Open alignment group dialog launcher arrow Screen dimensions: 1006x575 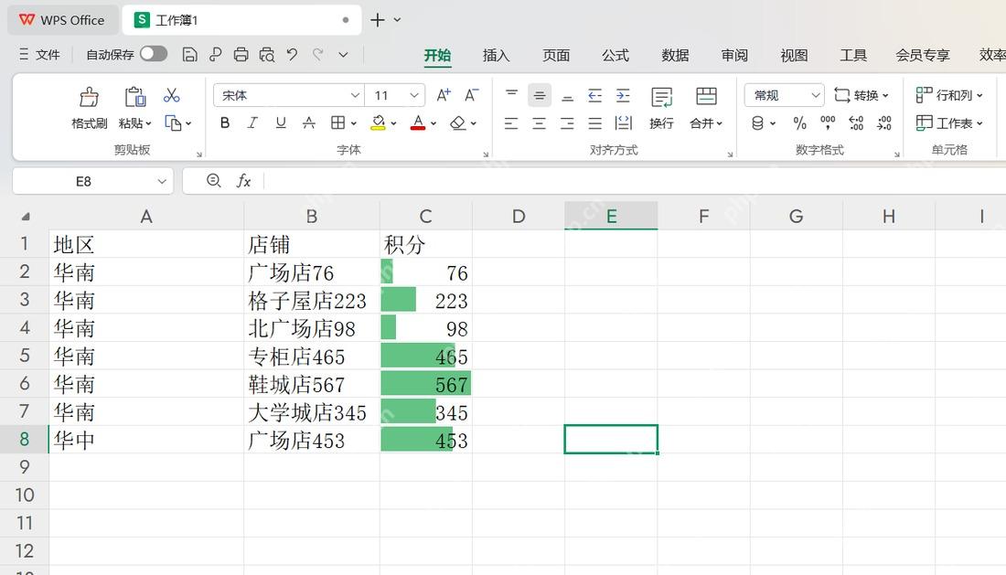[730, 154]
